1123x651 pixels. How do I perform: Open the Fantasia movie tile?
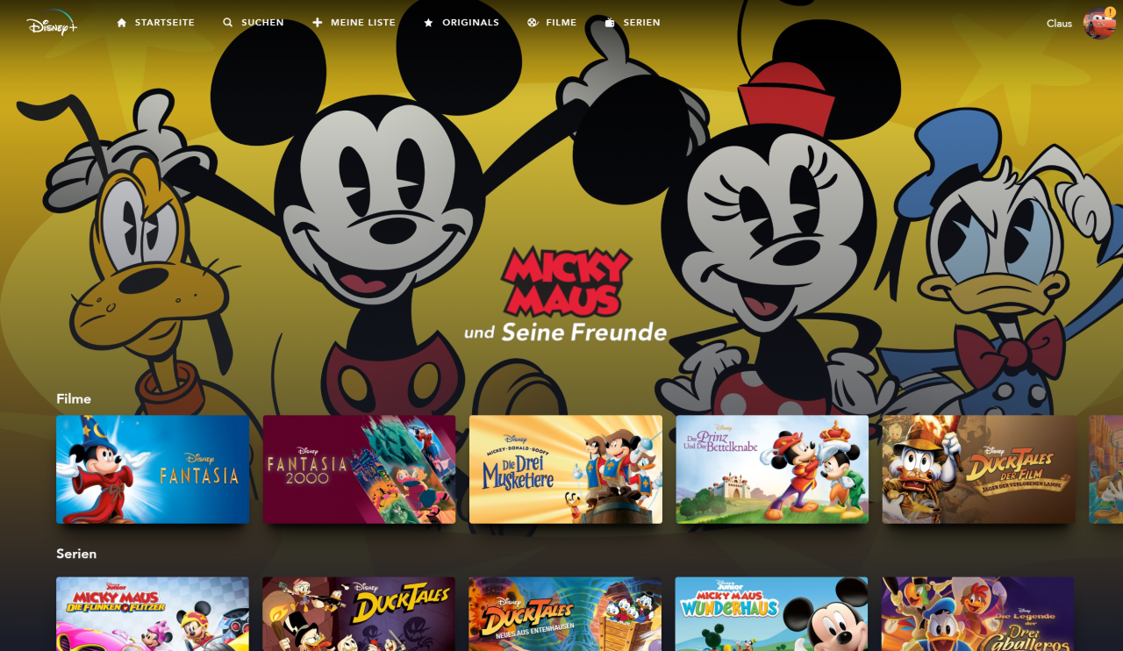[153, 469]
